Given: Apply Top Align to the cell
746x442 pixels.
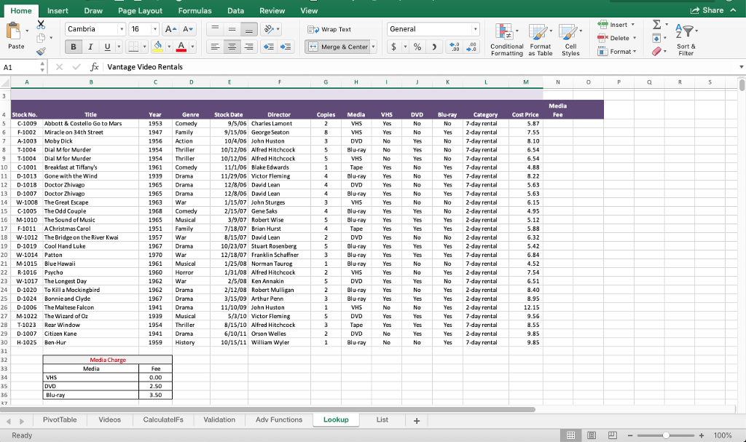Looking at the screenshot, I should [x=215, y=29].
